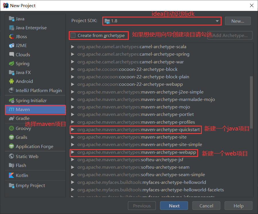This screenshot has height=214, width=258.
Task: Click the Android robot icon
Action: pyautogui.click(x=11, y=81)
